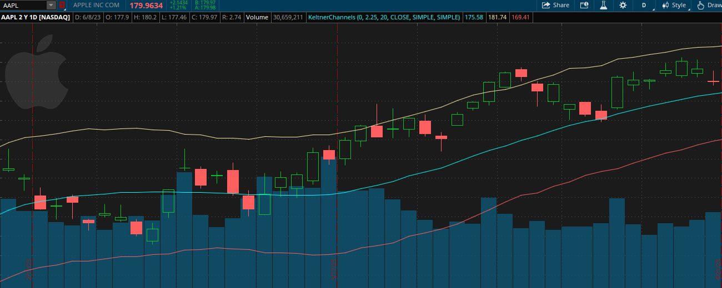Click the KeltnerChannels study label
722x288 pixels.
384,17
